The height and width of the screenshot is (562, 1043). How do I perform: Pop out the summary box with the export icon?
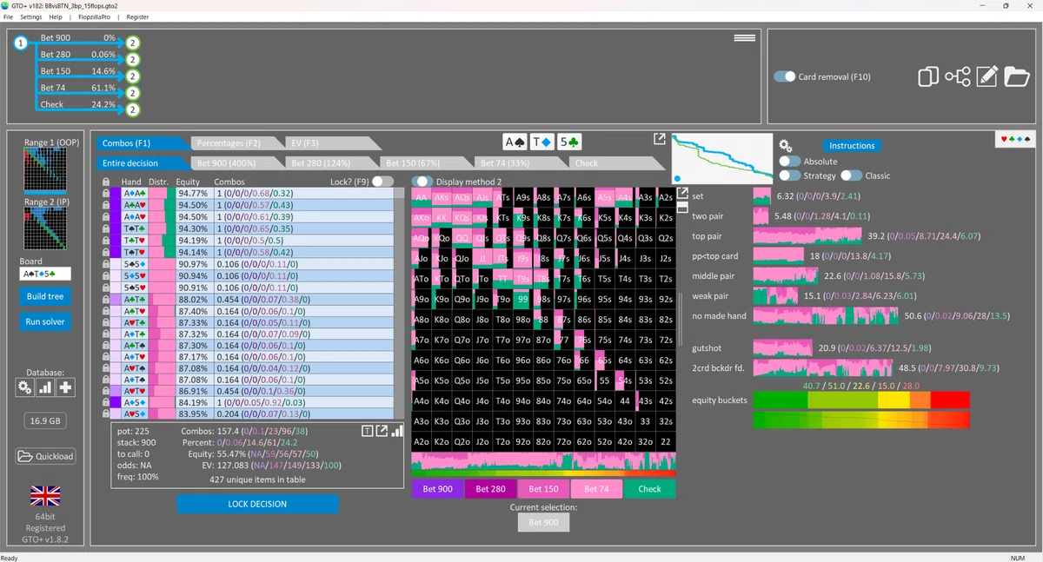pyautogui.click(x=382, y=431)
